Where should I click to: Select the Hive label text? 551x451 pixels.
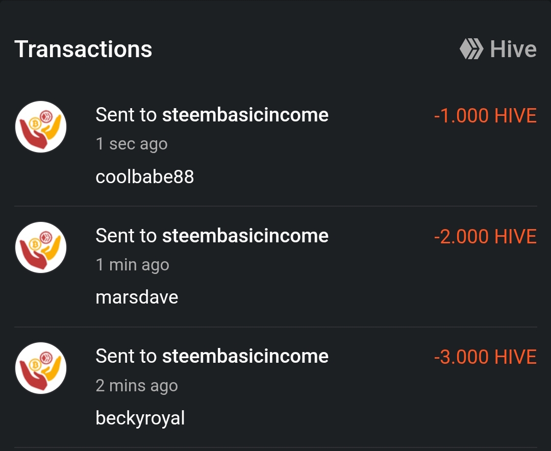(513, 49)
